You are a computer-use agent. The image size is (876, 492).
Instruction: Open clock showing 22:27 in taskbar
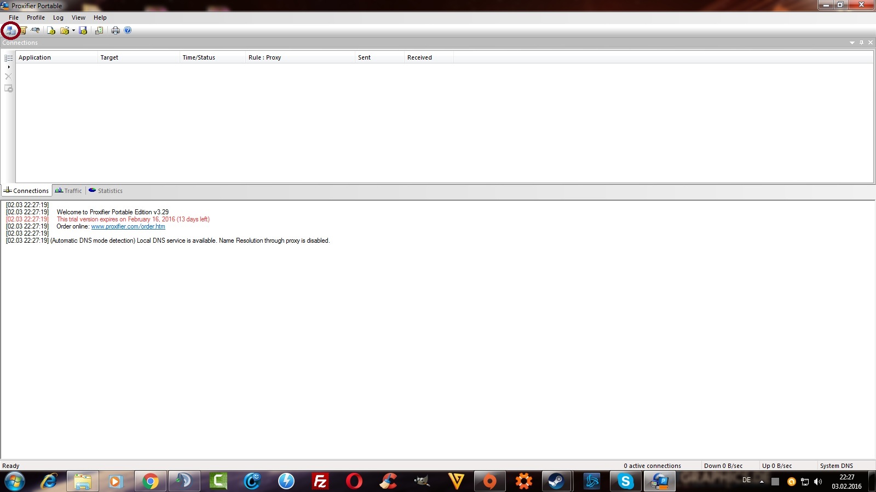tap(846, 482)
